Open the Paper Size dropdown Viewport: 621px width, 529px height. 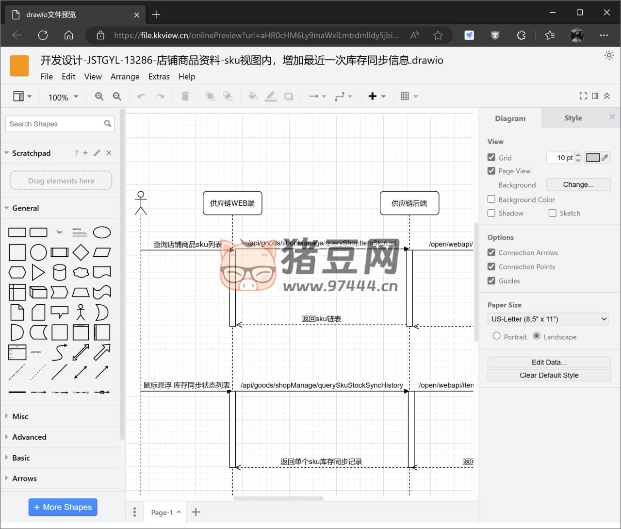click(x=548, y=319)
